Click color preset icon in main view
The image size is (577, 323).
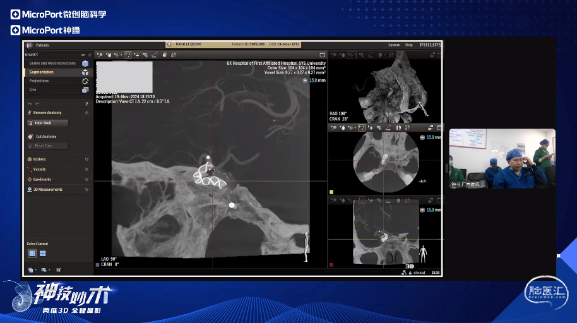pos(174,55)
